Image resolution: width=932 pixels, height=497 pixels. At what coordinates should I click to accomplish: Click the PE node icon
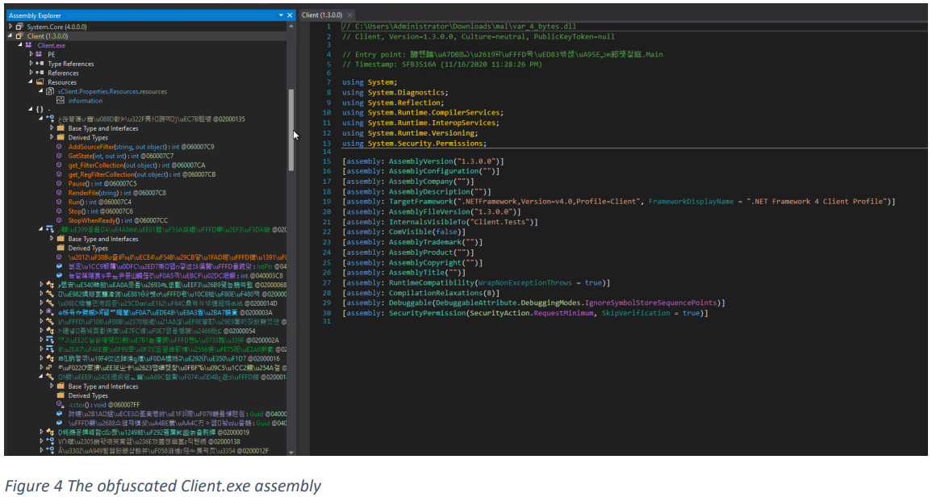tap(40, 54)
